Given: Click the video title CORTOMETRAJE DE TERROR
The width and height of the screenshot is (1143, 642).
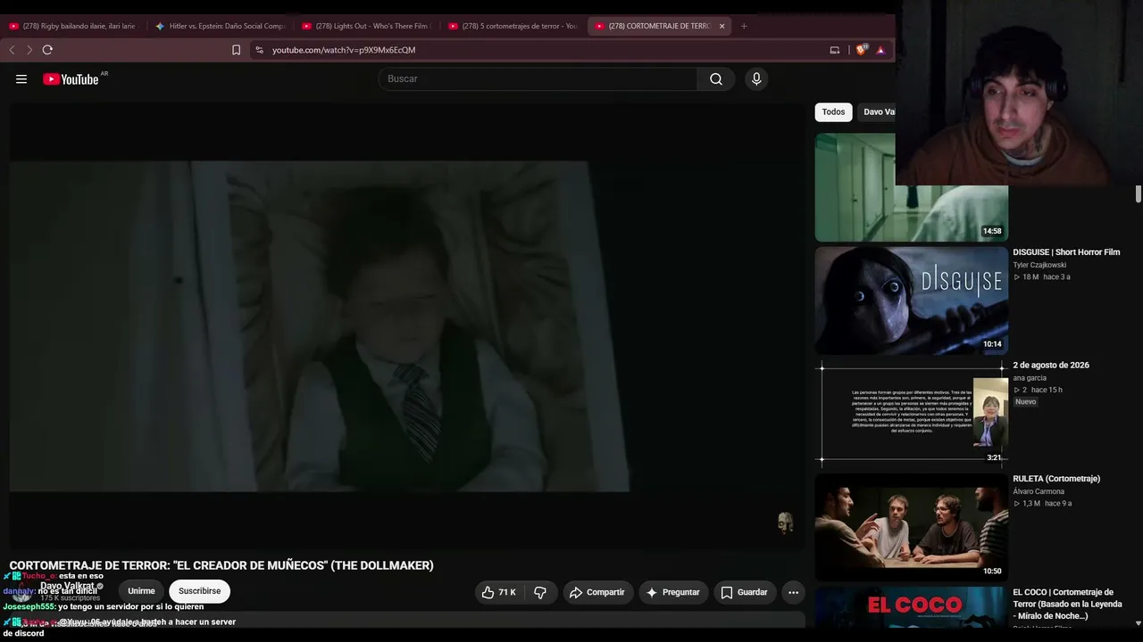Looking at the screenshot, I should tap(221, 565).
